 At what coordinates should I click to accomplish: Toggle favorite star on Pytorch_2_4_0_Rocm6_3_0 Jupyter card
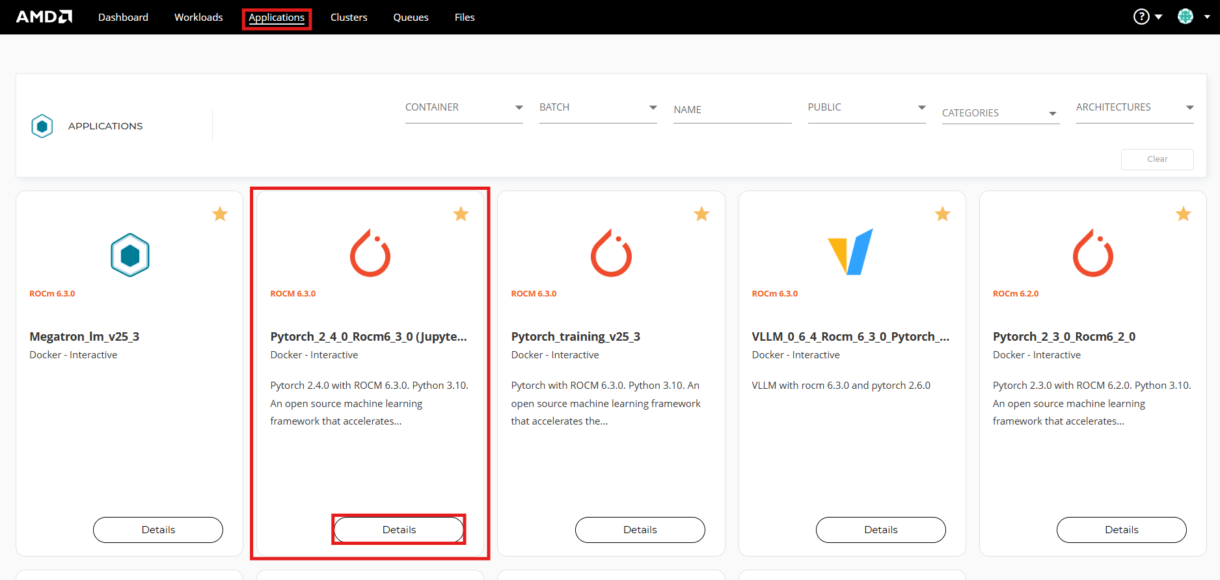click(x=461, y=214)
